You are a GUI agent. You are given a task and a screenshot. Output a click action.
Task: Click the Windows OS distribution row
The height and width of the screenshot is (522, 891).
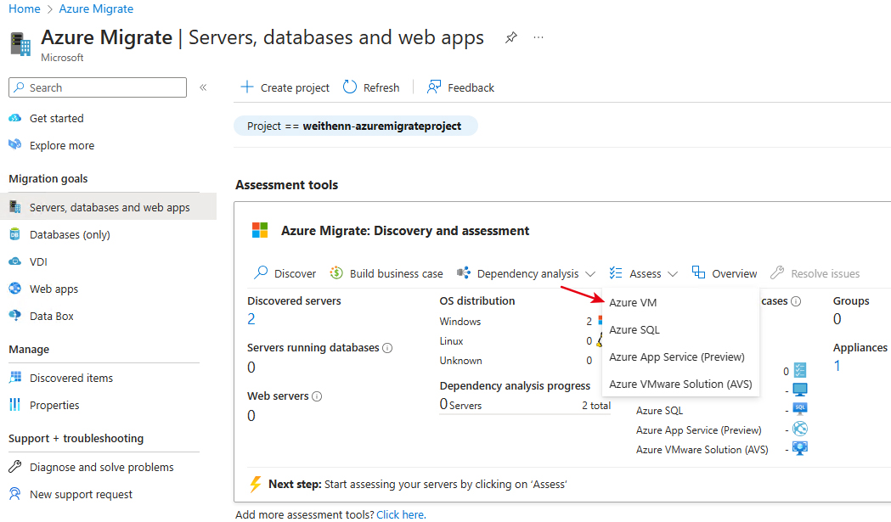520,322
